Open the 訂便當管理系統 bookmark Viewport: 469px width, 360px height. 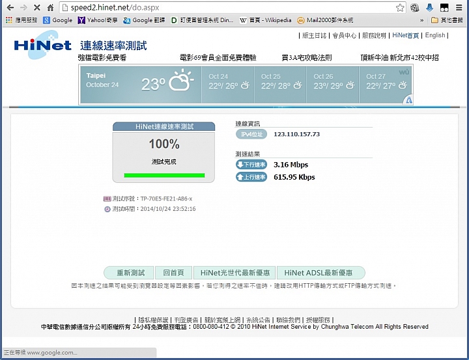tap(202, 20)
